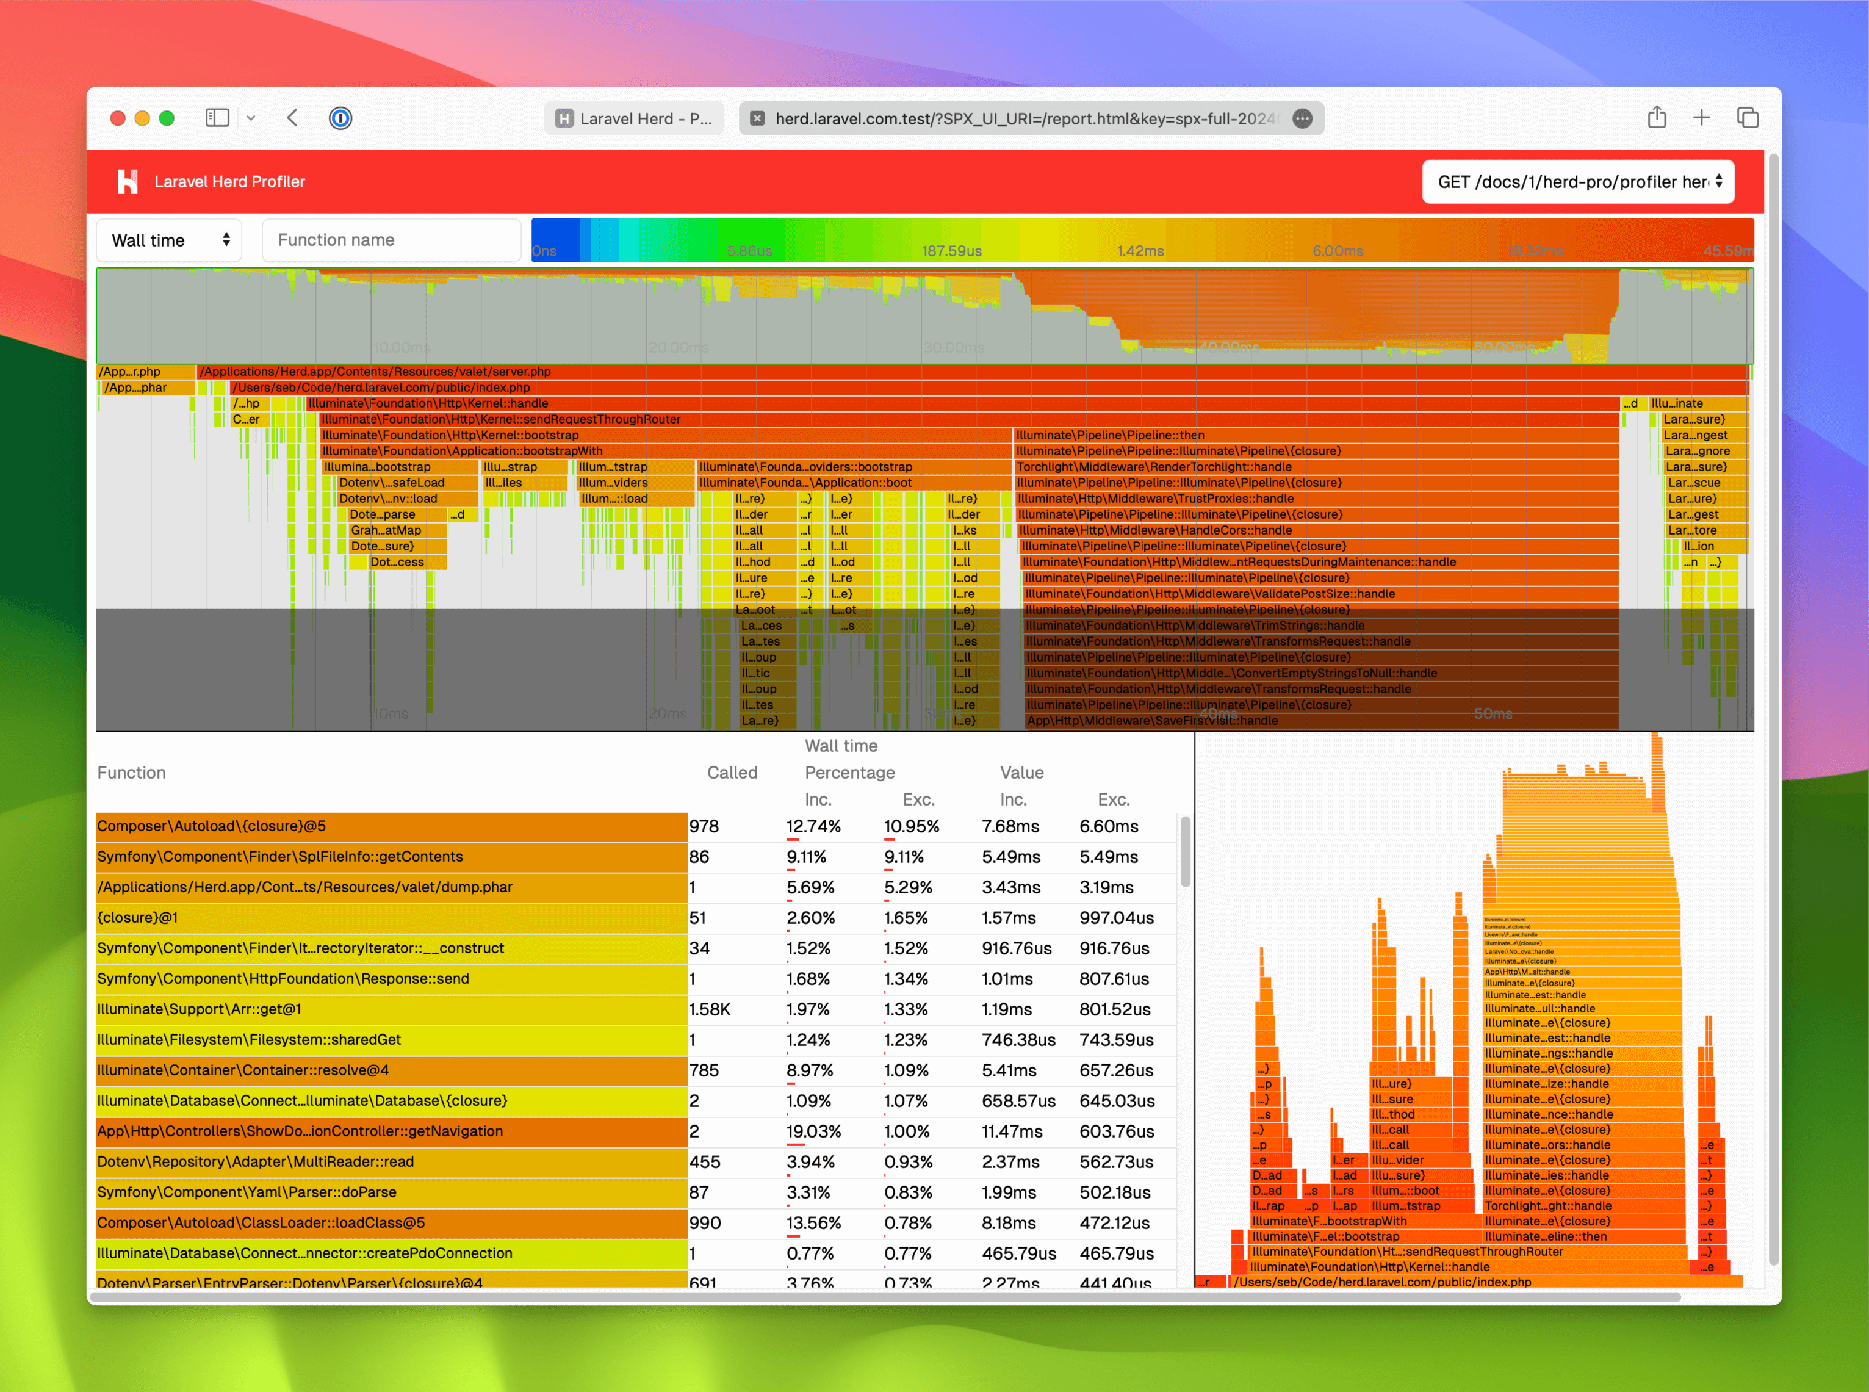
Task: Show tab overview using the tabs icon
Action: pyautogui.click(x=1748, y=117)
